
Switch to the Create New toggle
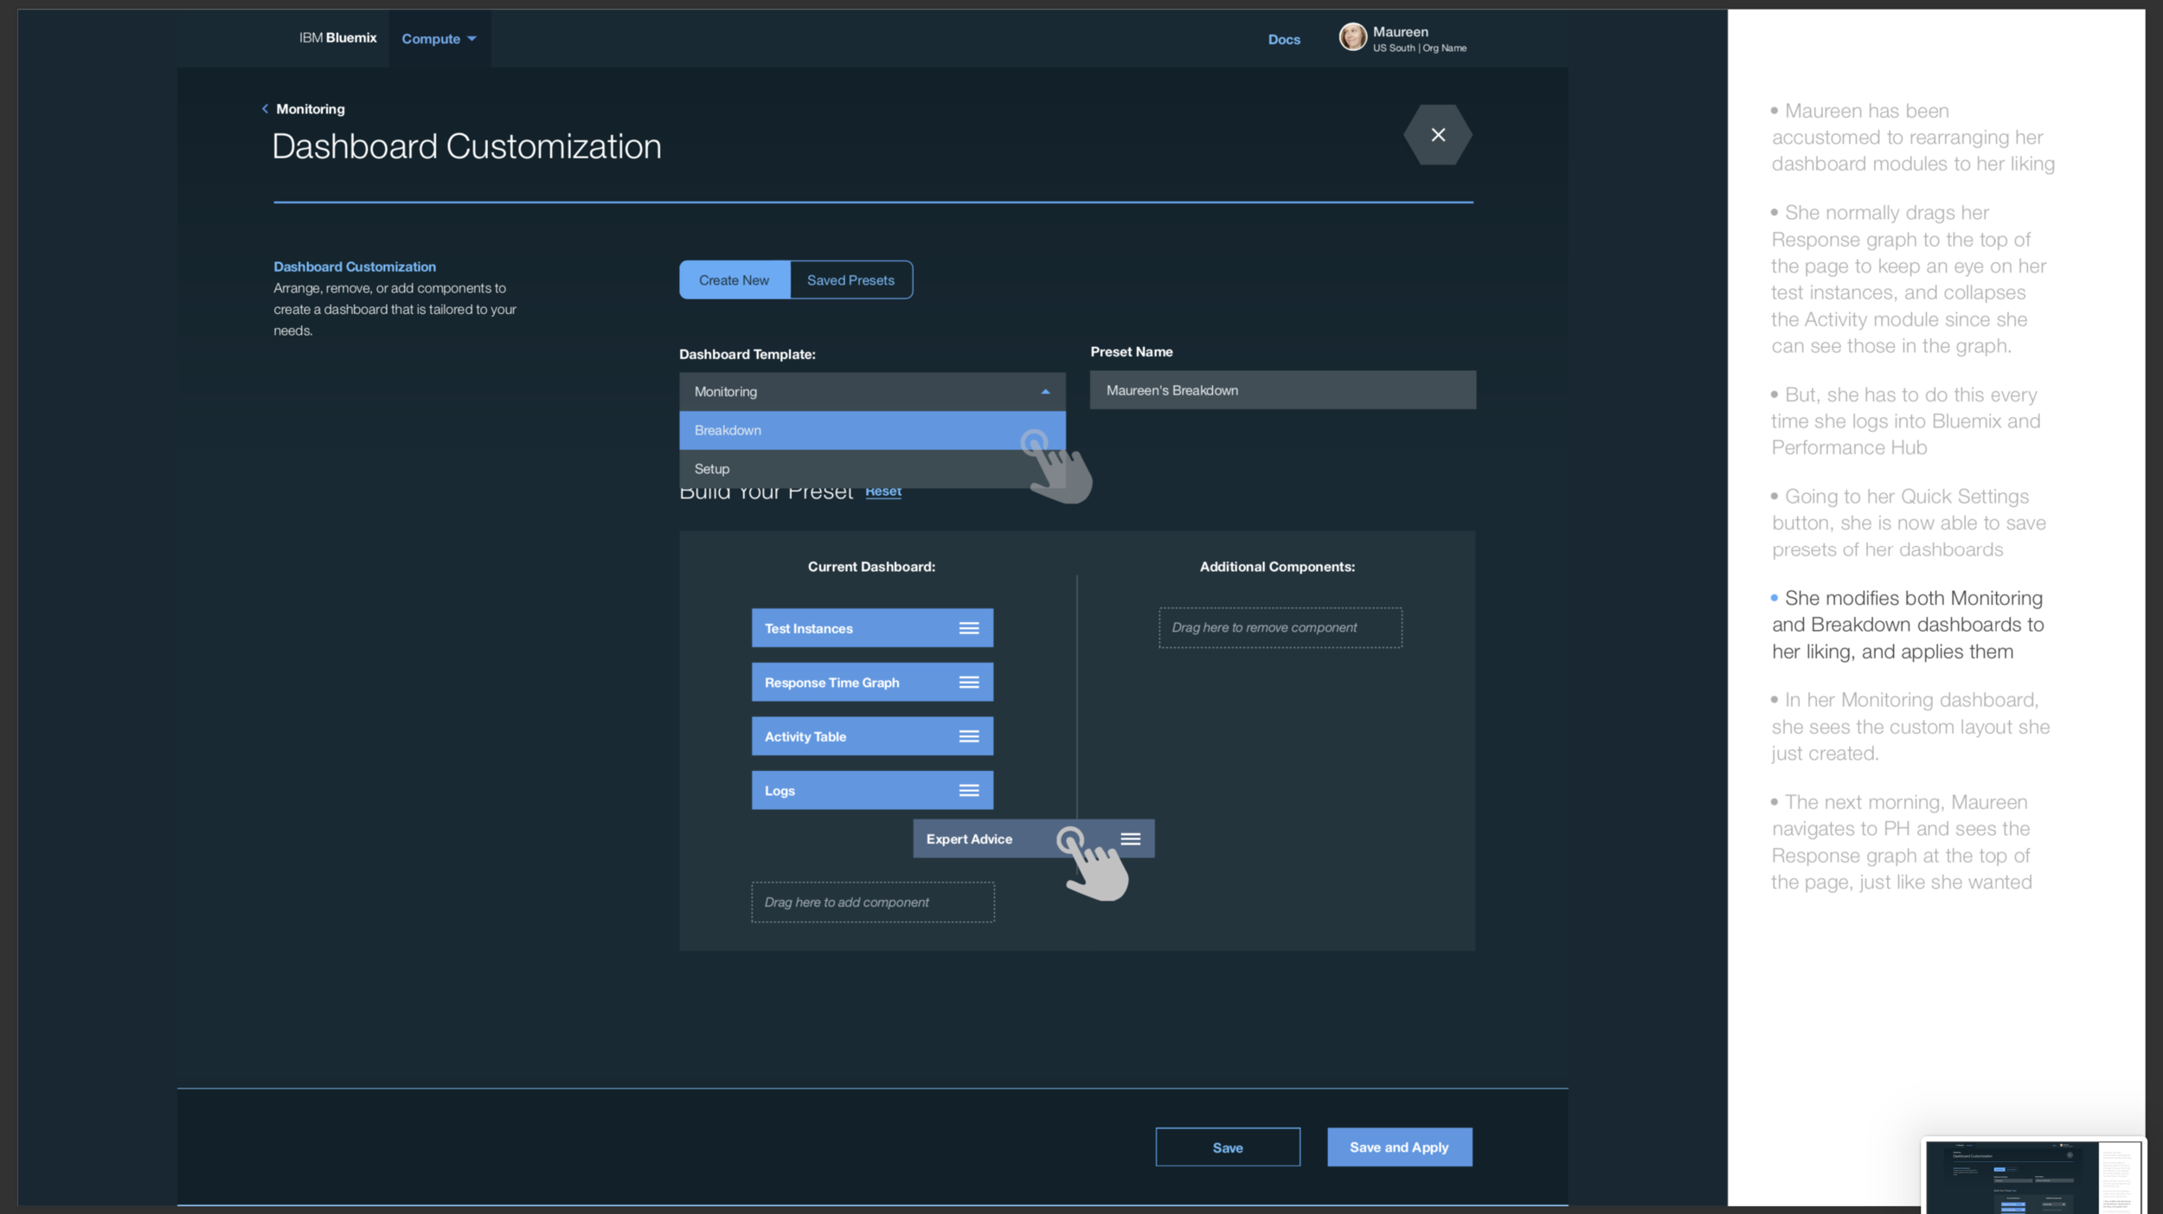click(x=734, y=280)
